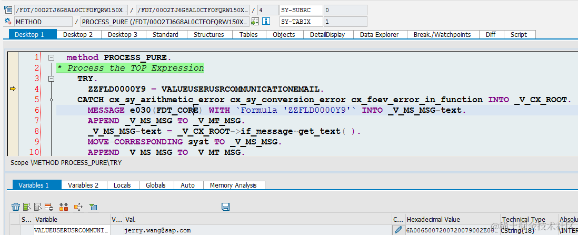Switch to Desktop 2 tab
The image size is (578, 235).
[78, 34]
